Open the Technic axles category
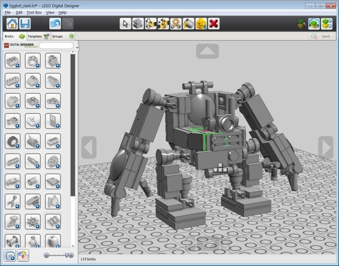The height and width of the screenshot is (266, 339). [x=33, y=161]
